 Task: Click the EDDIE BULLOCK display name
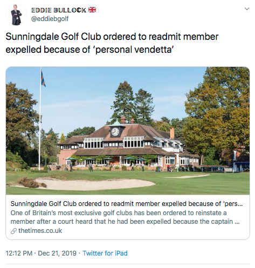coord(59,10)
